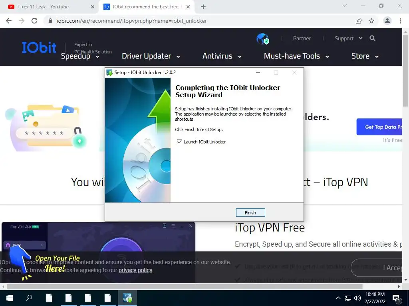
Task: Go back using the browser back arrow
Action: click(9, 21)
